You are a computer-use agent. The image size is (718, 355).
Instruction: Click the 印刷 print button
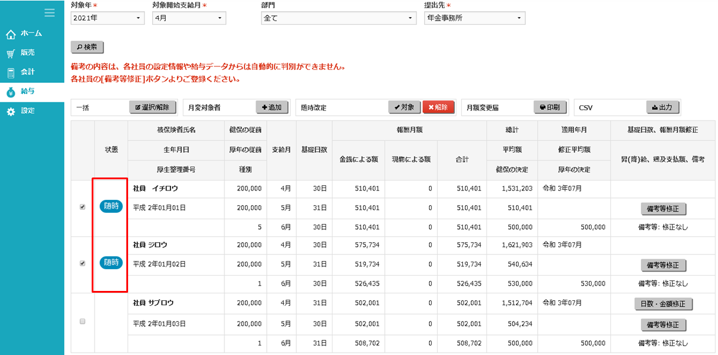pos(550,108)
